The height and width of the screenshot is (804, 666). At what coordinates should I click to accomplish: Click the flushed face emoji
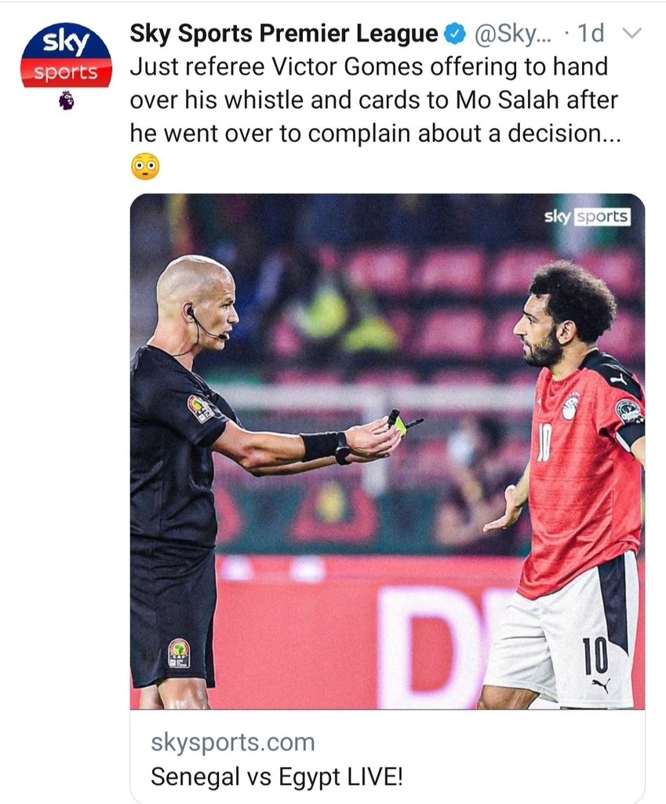[145, 166]
